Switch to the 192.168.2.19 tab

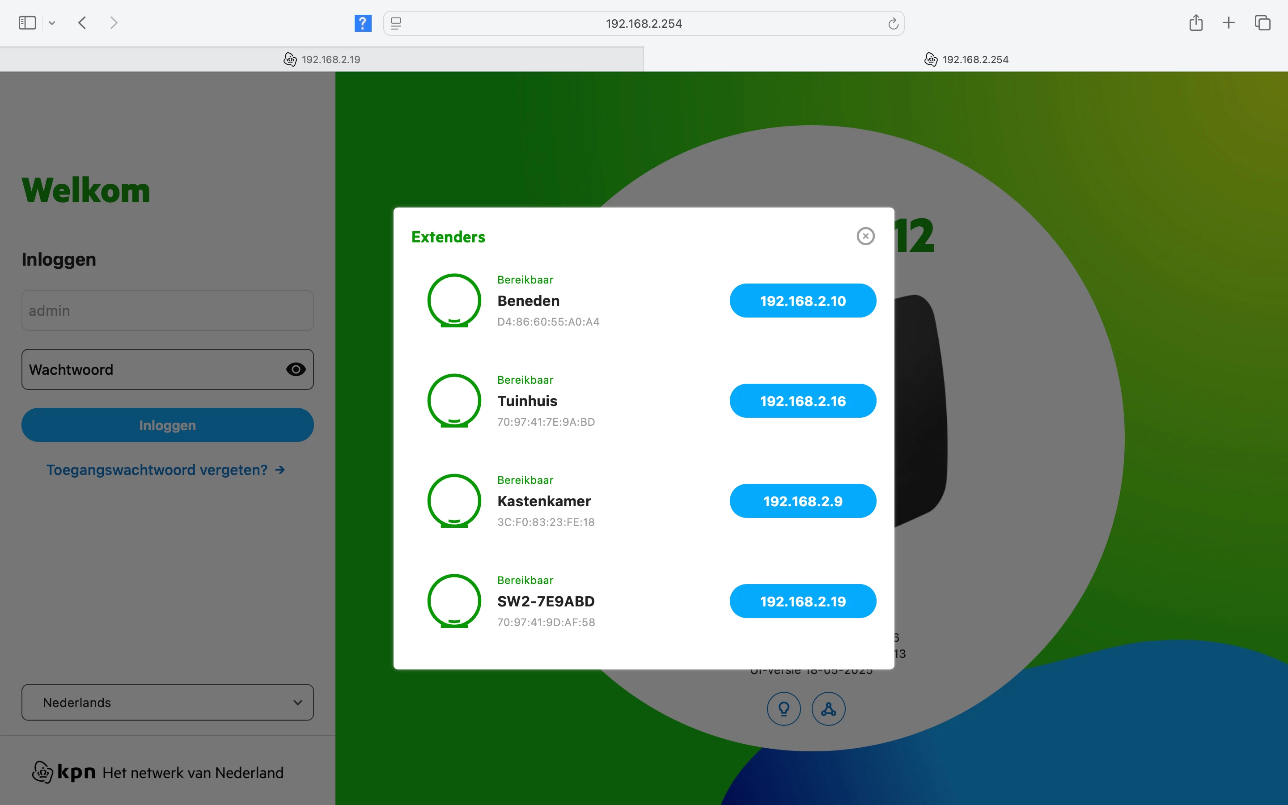click(322, 59)
